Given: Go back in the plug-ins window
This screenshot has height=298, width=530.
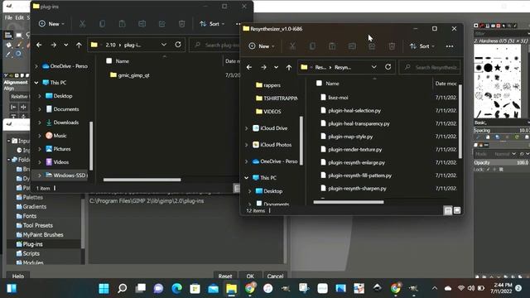Looking at the screenshot, I should (39, 45).
